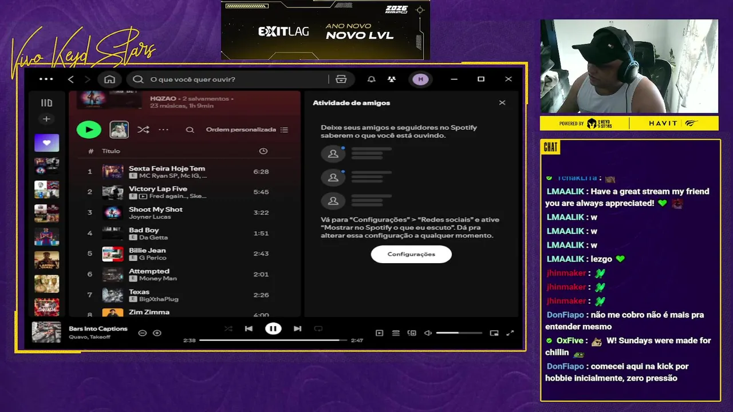Open artist link 'Da Getta'
Image resolution: width=733 pixels, height=412 pixels.
[x=153, y=237]
